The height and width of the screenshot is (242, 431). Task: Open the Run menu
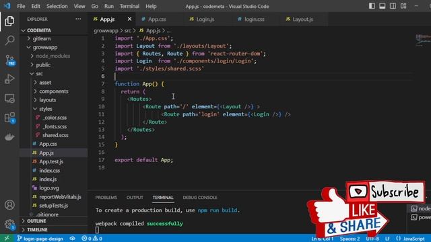[x=109, y=6]
